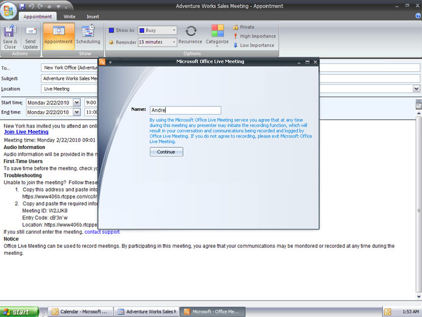
Task: Select the Appointment ribbon tab
Action: [37, 16]
